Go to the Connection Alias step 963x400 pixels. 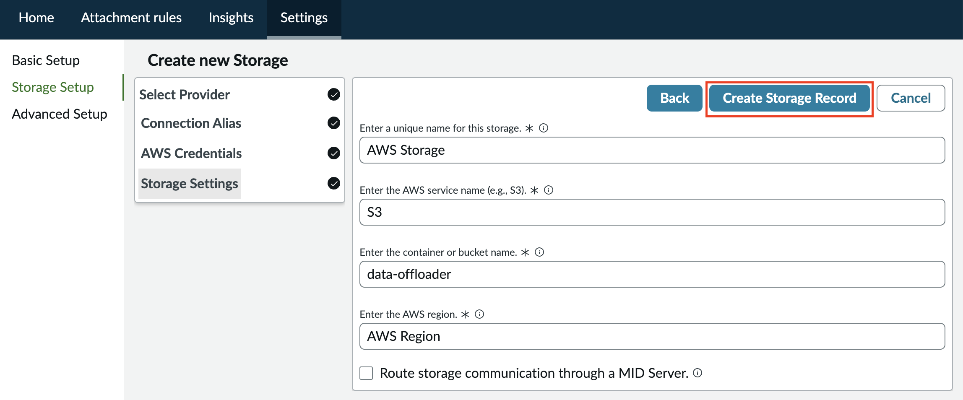click(191, 123)
